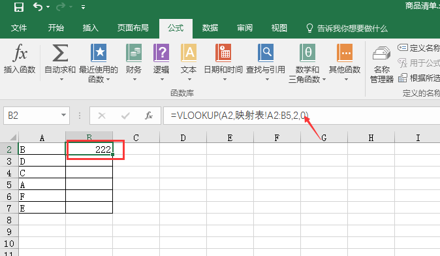440x256 pixels.
Task: Select cell B2 containing 222
Action: [x=89, y=149]
